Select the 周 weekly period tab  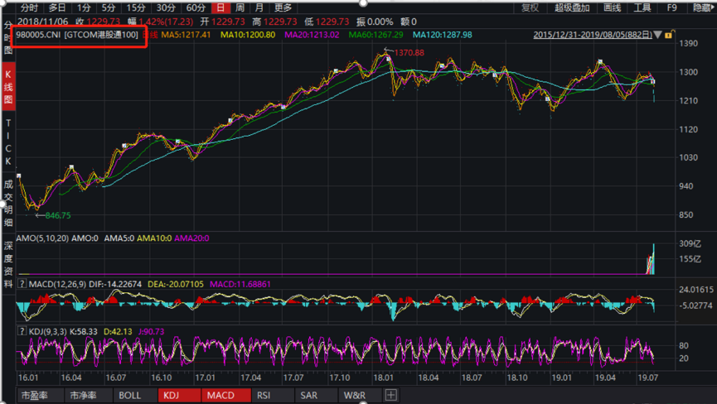(x=240, y=7)
